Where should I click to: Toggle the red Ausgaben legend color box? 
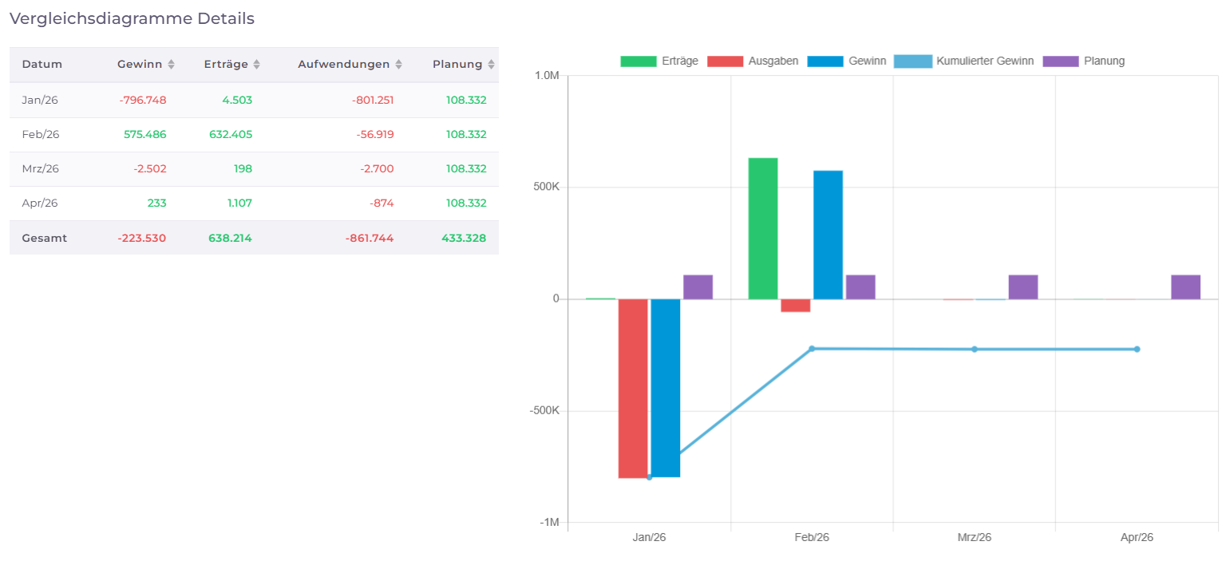pyautogui.click(x=725, y=61)
